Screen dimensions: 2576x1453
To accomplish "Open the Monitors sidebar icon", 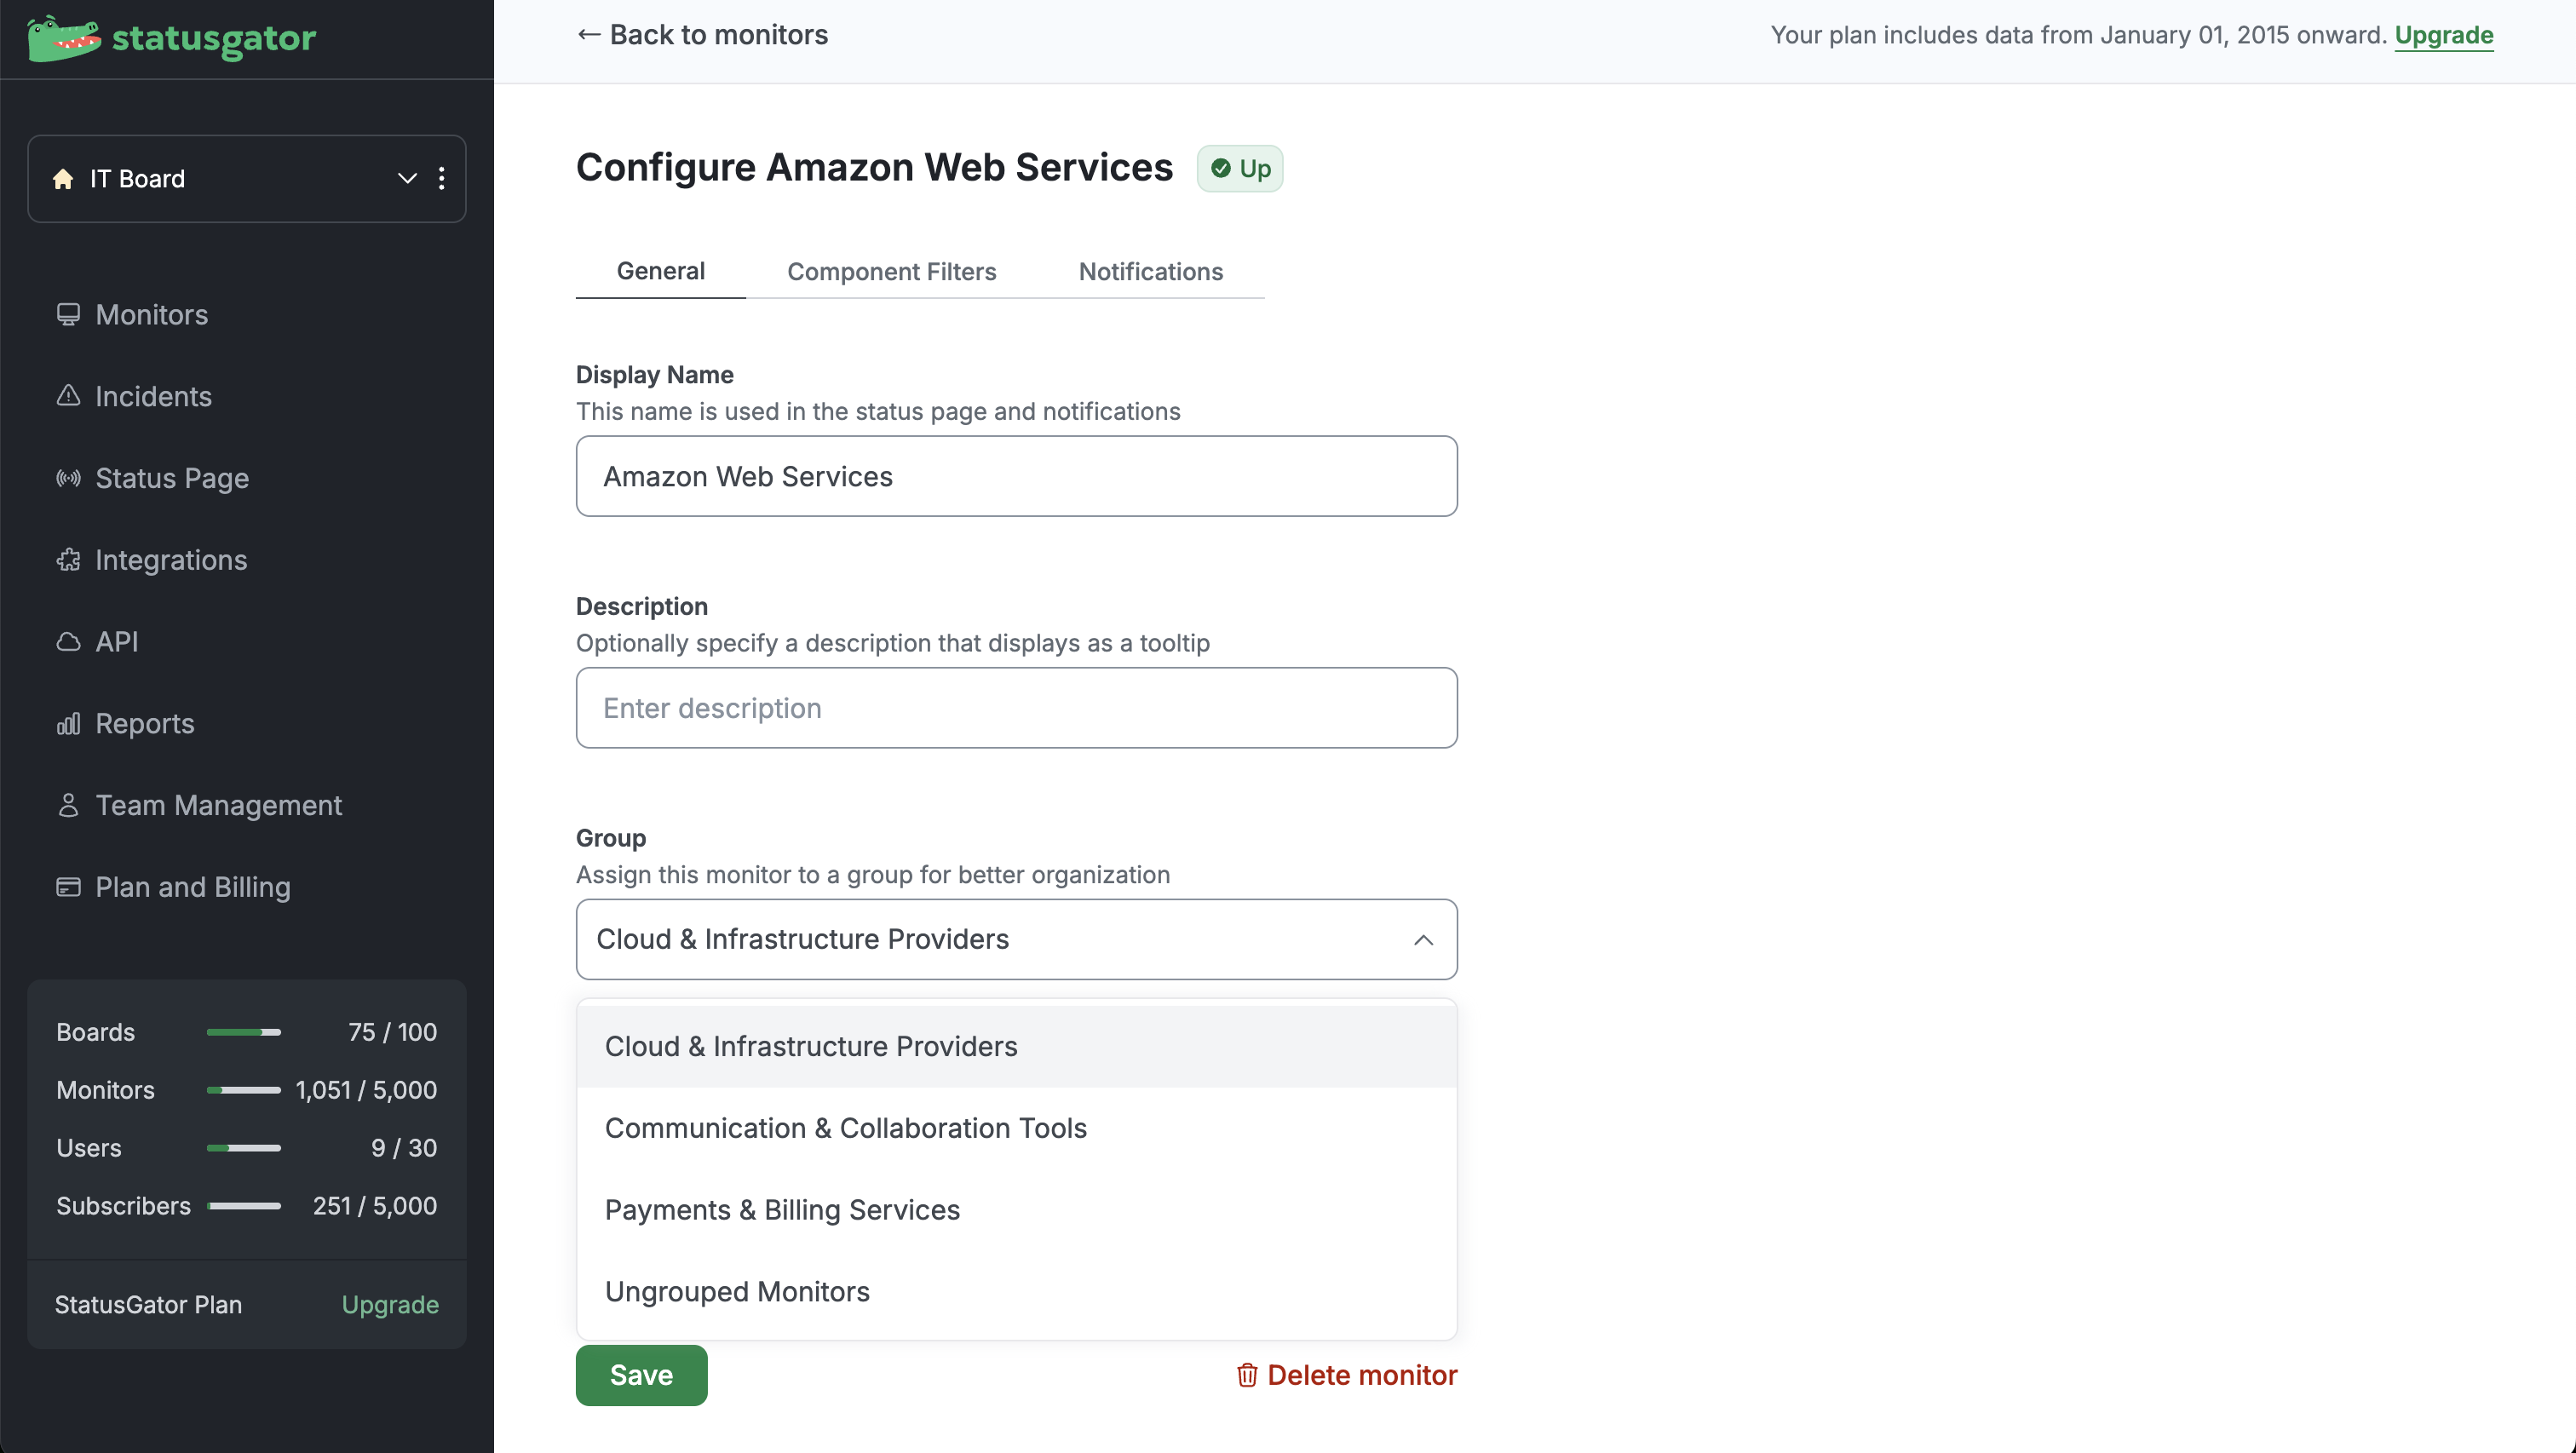I will click(x=68, y=315).
